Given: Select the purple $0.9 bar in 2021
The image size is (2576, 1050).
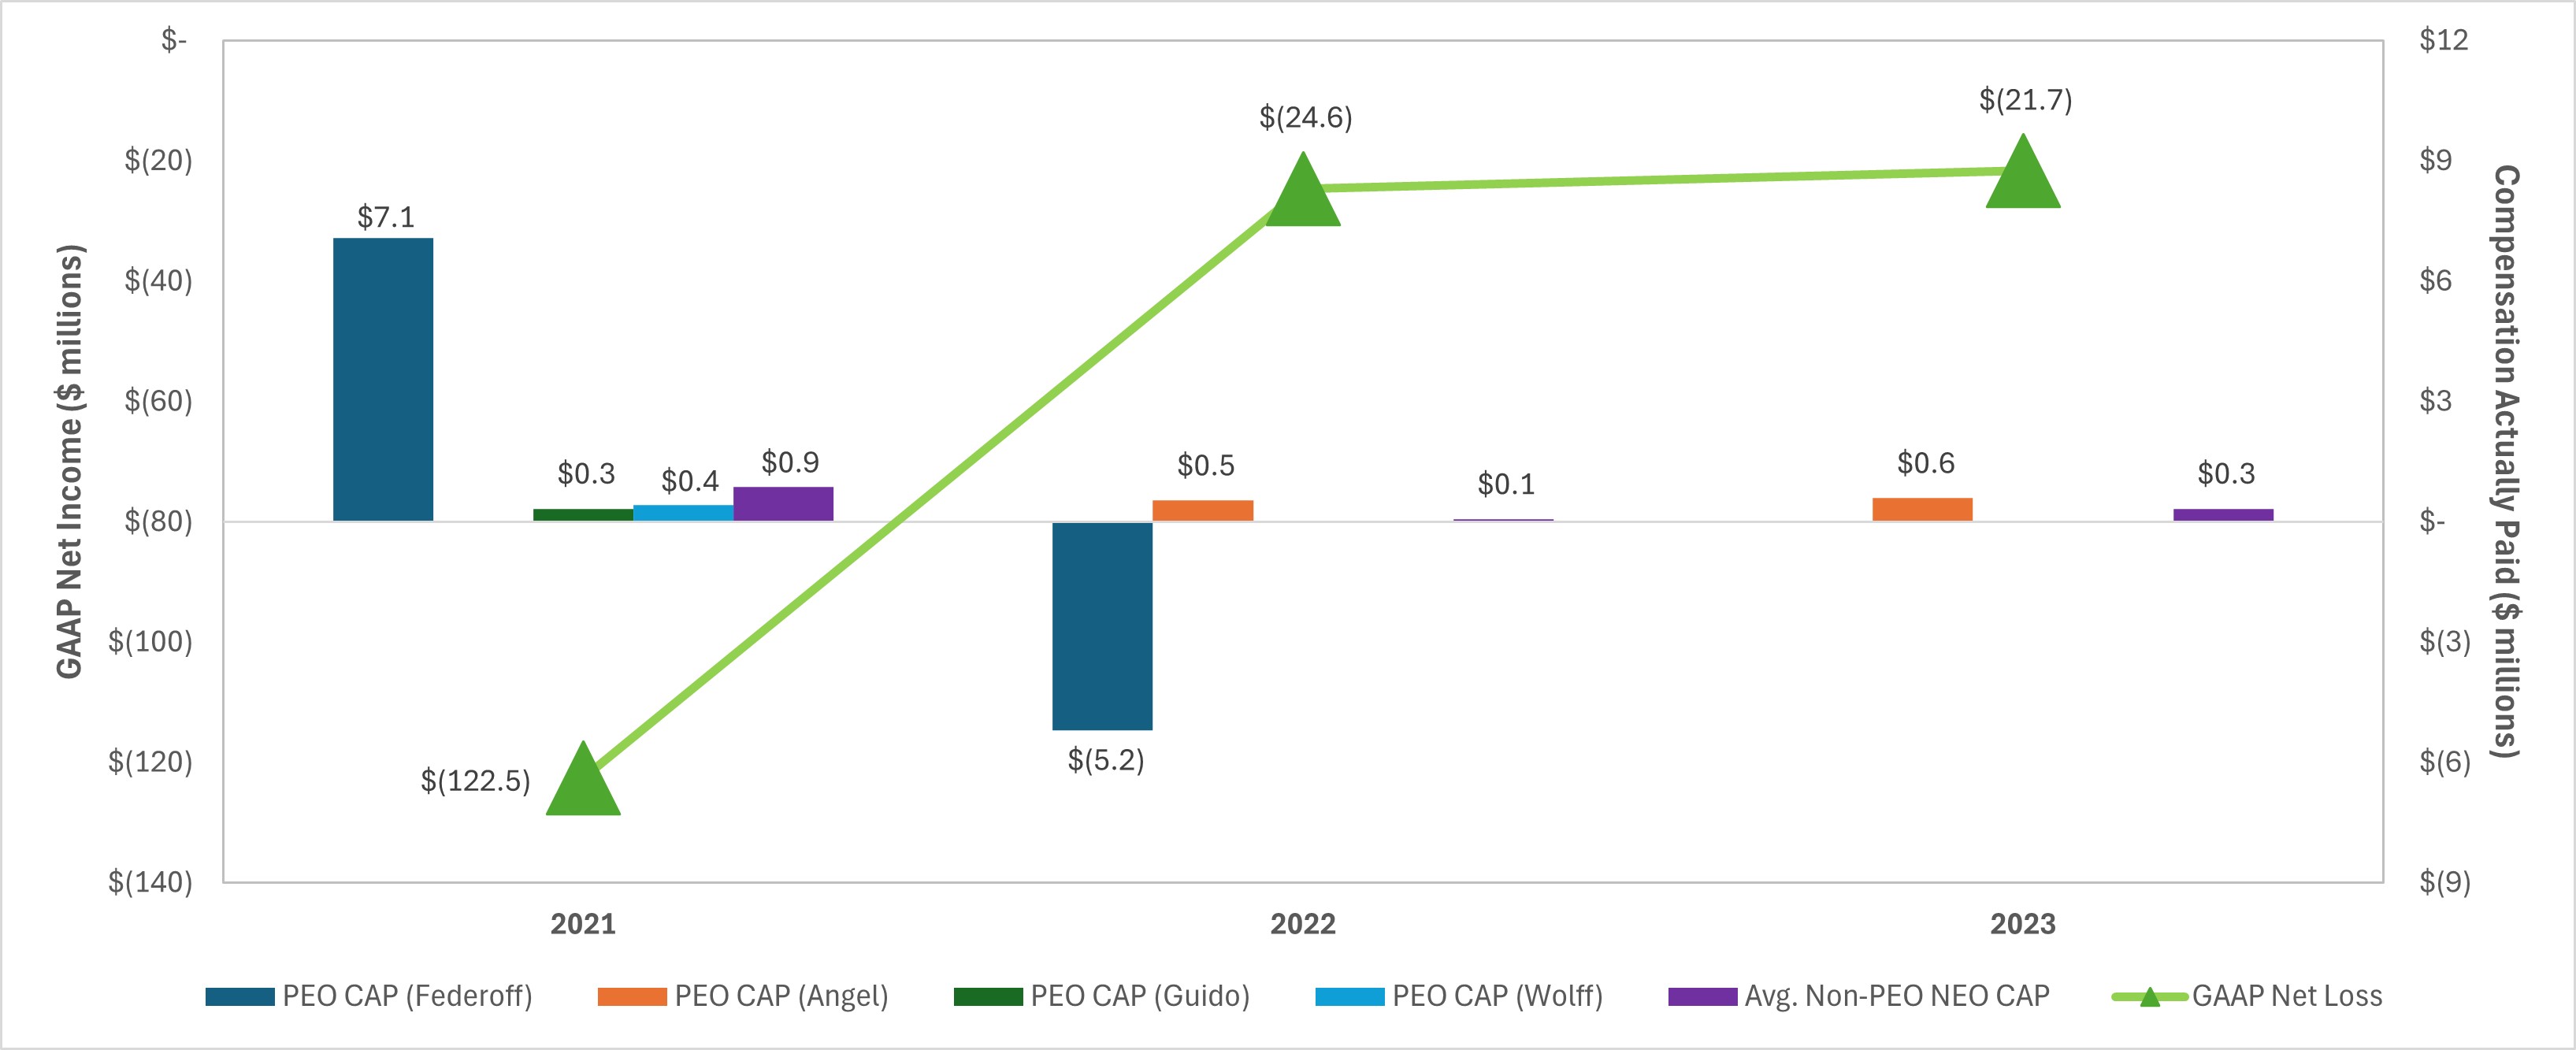Looking at the screenshot, I should 783,503.
